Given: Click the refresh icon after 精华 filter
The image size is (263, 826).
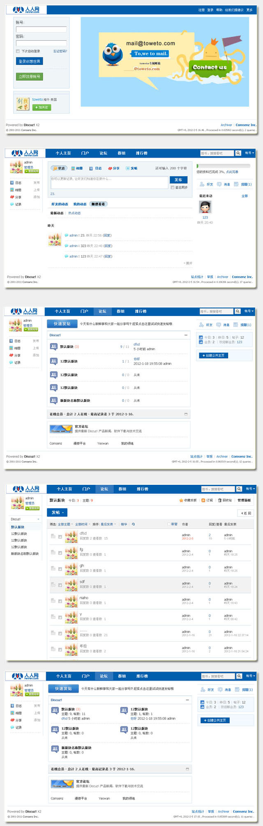Looking at the screenshot, I should click(x=133, y=524).
